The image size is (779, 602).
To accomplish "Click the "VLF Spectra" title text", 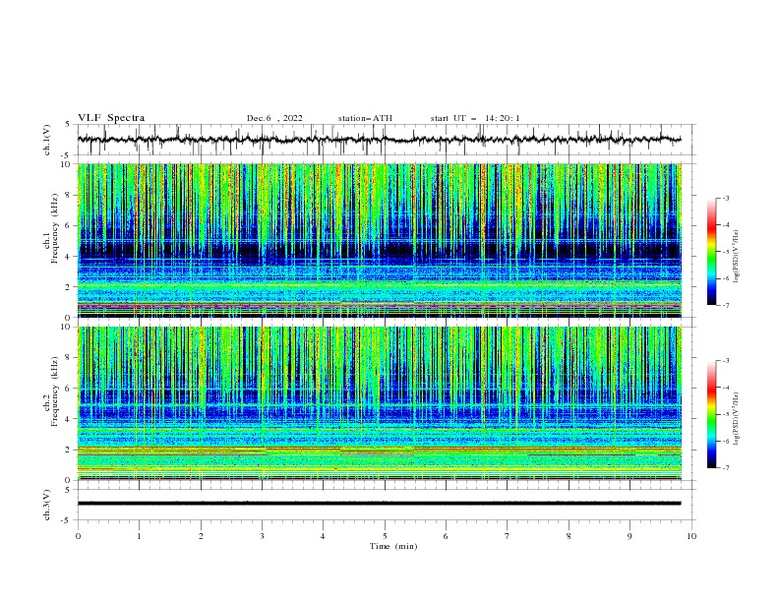I will [111, 118].
